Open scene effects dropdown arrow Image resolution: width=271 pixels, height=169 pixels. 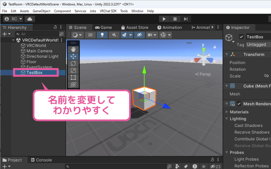pos(131,35)
